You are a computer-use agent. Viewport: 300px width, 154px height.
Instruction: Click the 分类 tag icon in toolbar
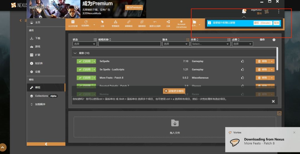pos(102,22)
